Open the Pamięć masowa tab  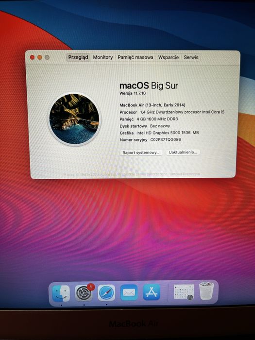(136, 57)
